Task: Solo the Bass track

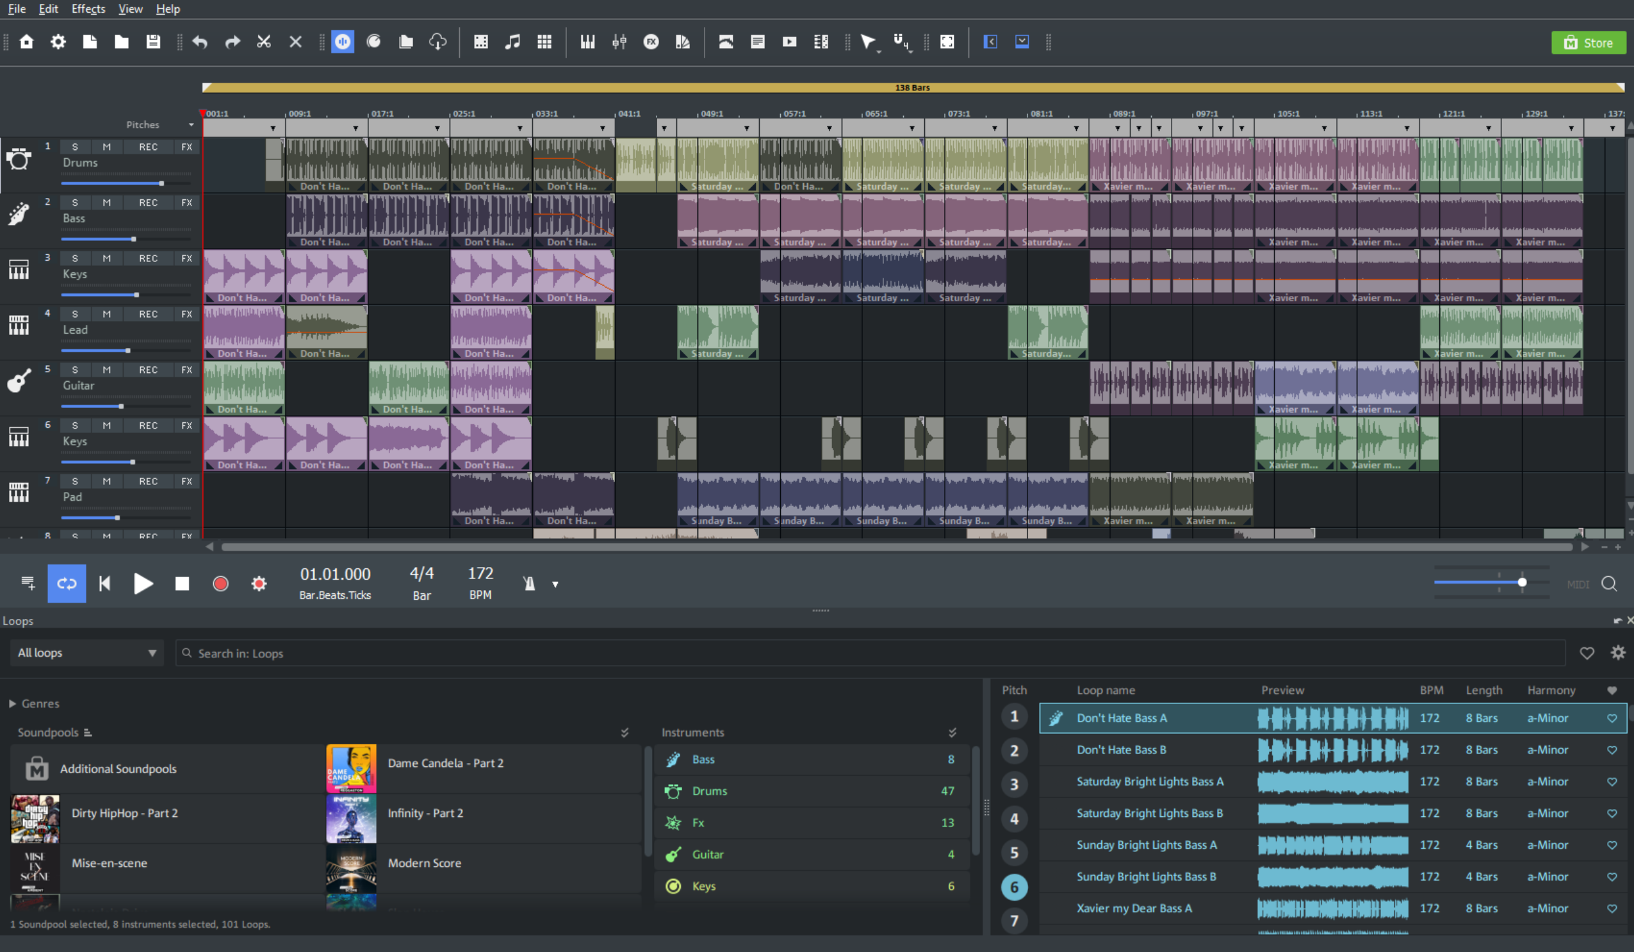Action: point(75,202)
